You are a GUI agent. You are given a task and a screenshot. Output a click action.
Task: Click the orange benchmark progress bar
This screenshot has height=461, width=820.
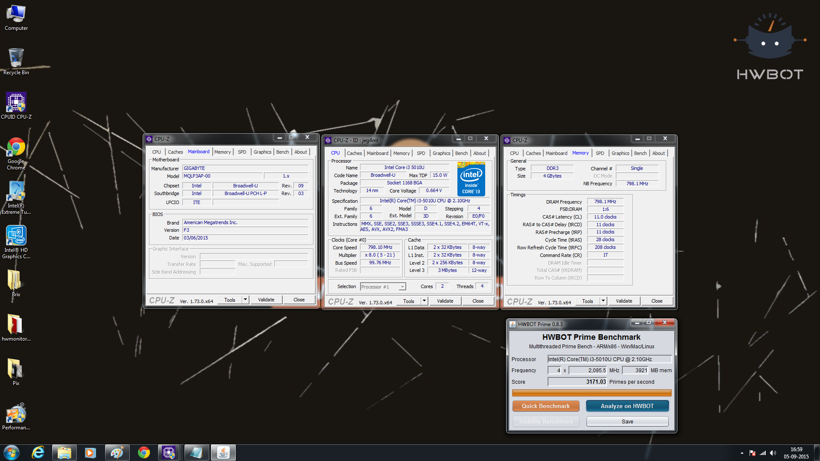click(592, 393)
